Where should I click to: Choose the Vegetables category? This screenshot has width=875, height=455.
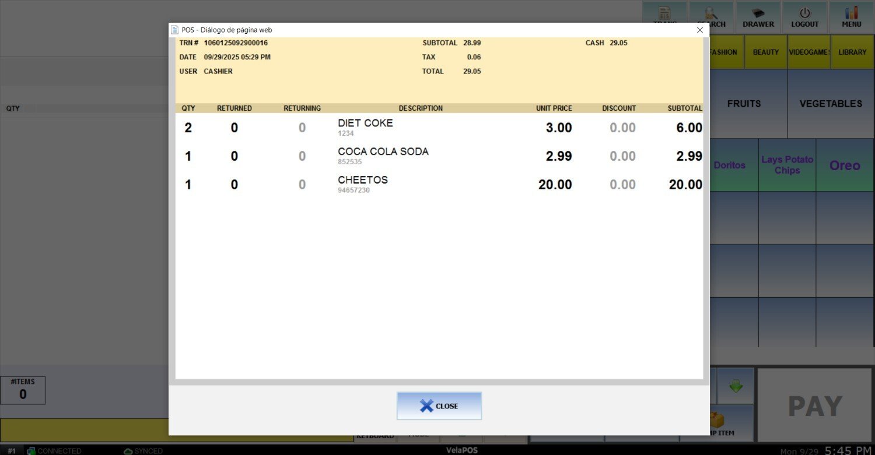pos(830,104)
